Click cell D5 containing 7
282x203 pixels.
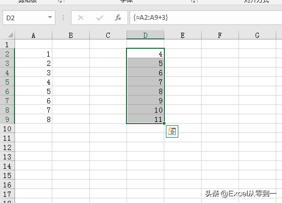pyautogui.click(x=145, y=82)
